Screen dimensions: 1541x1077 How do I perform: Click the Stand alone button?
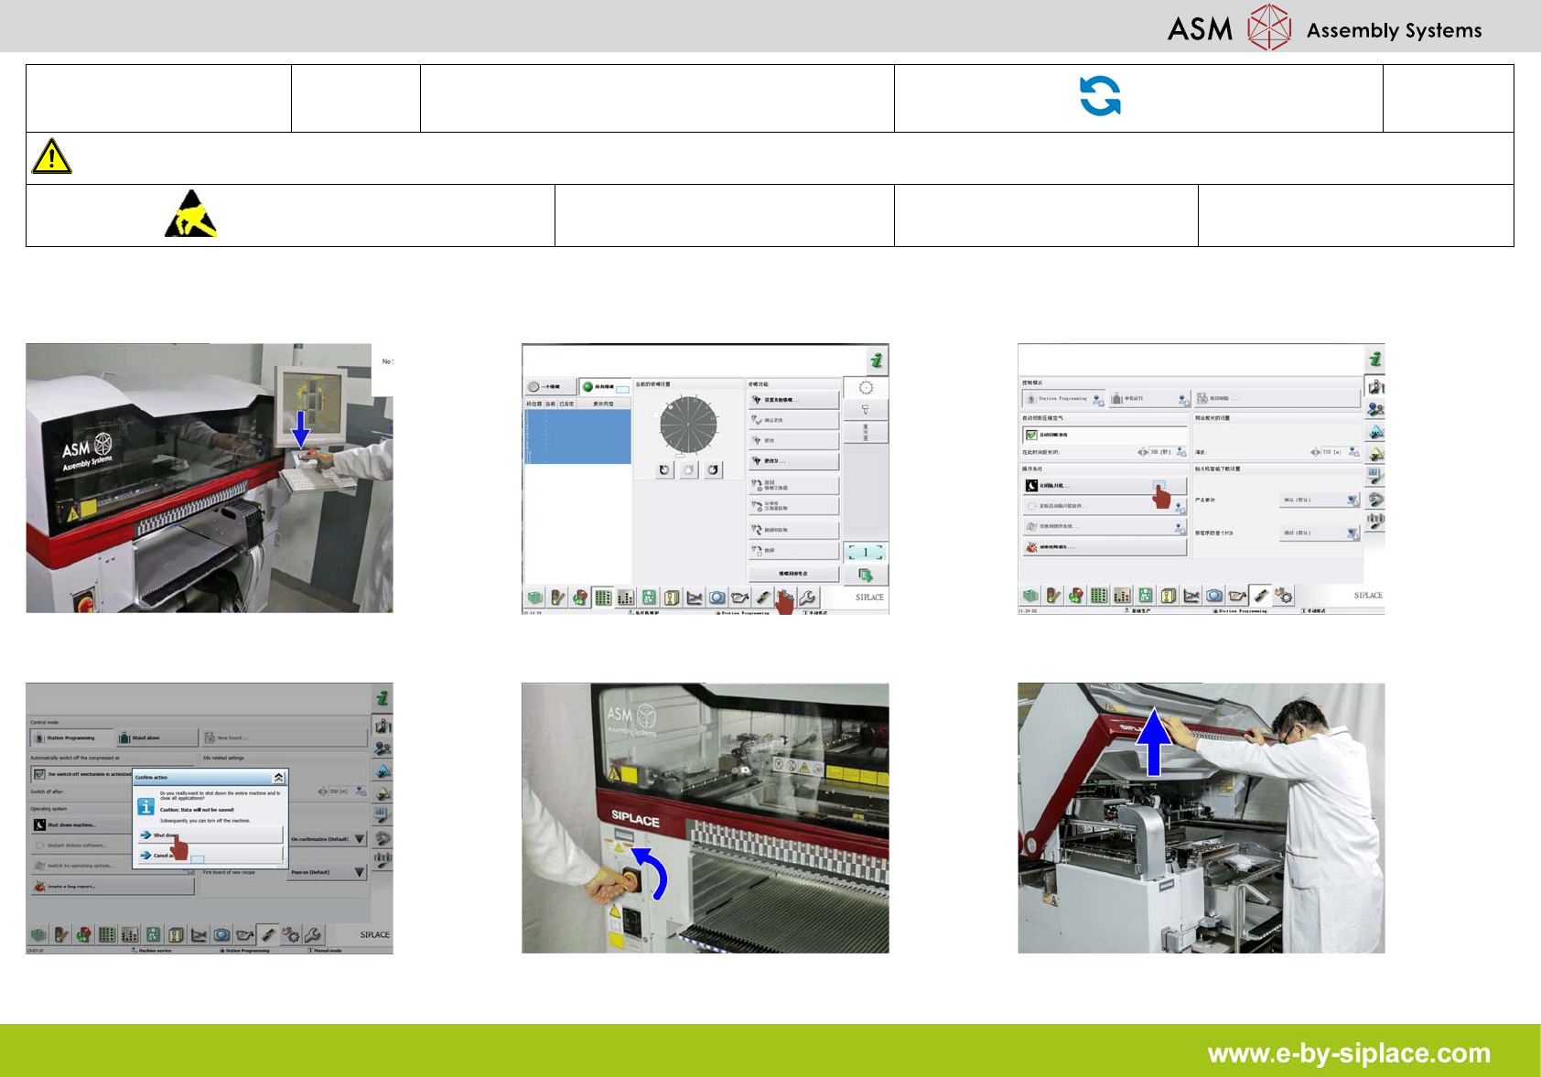[x=157, y=738]
